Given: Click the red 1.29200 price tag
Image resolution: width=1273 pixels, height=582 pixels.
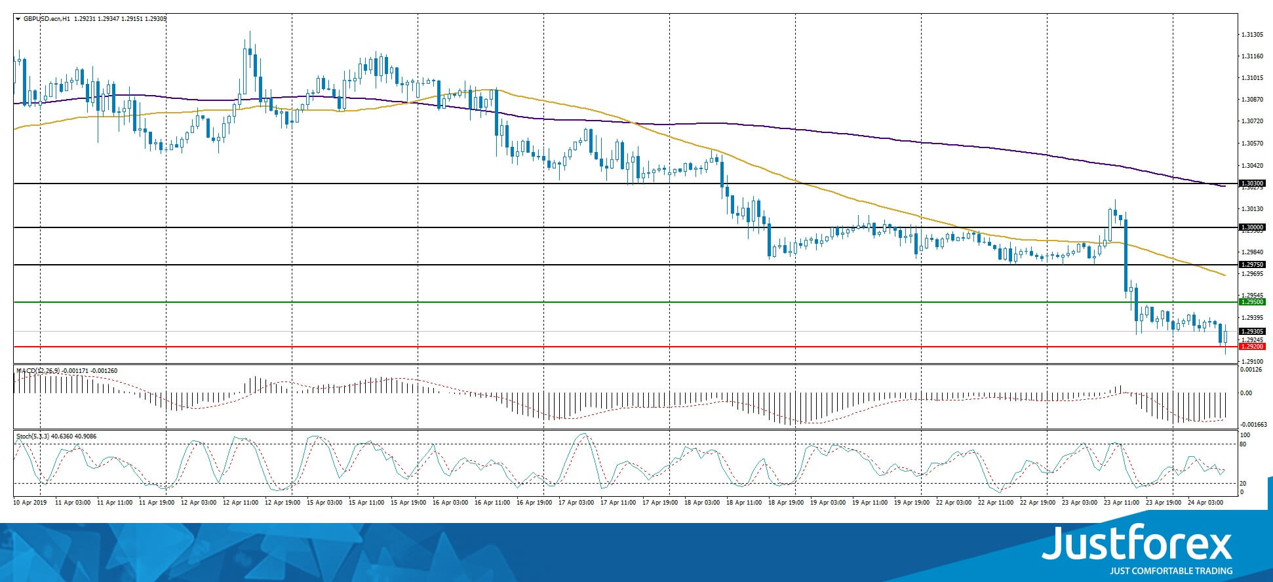Looking at the screenshot, I should pos(1252,347).
